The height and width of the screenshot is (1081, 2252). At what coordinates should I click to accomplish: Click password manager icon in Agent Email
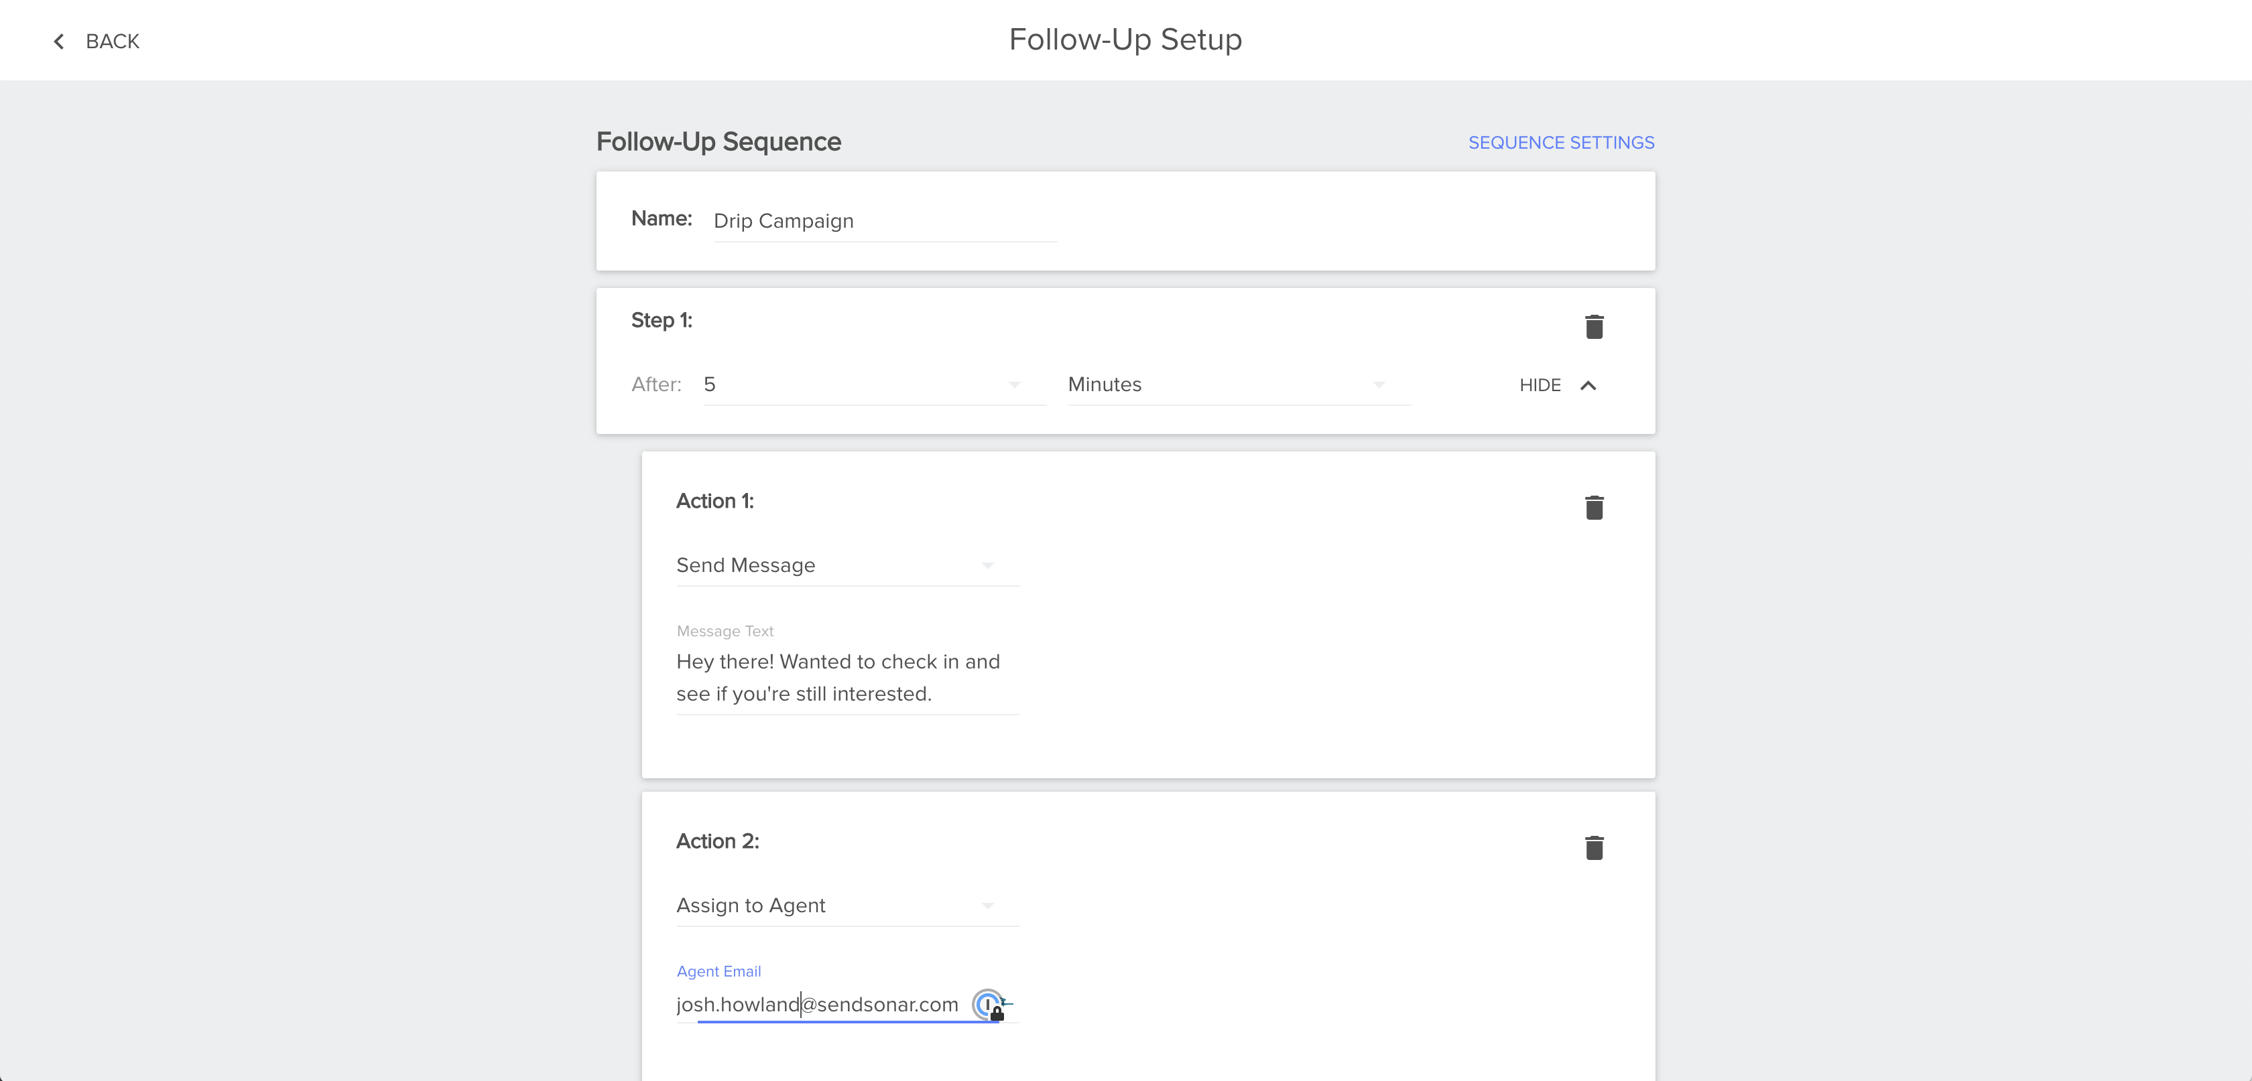(x=989, y=1005)
